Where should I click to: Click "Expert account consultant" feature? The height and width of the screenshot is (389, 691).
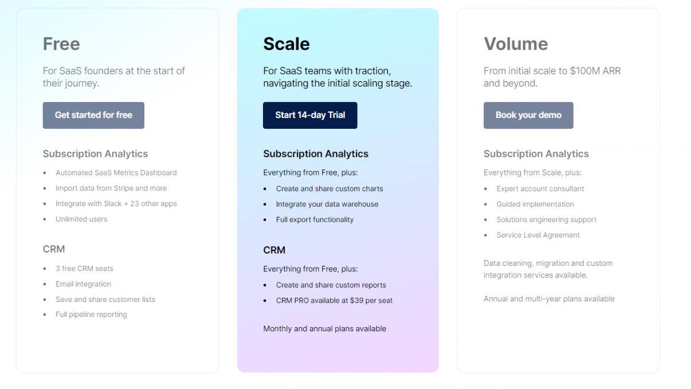[540, 188]
